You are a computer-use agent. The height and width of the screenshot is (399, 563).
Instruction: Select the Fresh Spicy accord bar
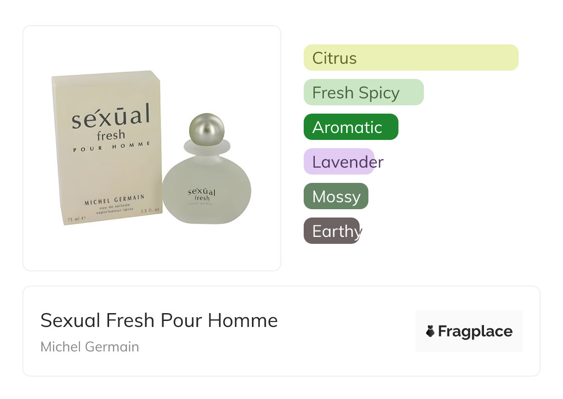363,92
